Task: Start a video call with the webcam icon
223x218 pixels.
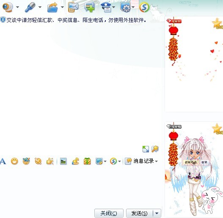Action: 8,7
